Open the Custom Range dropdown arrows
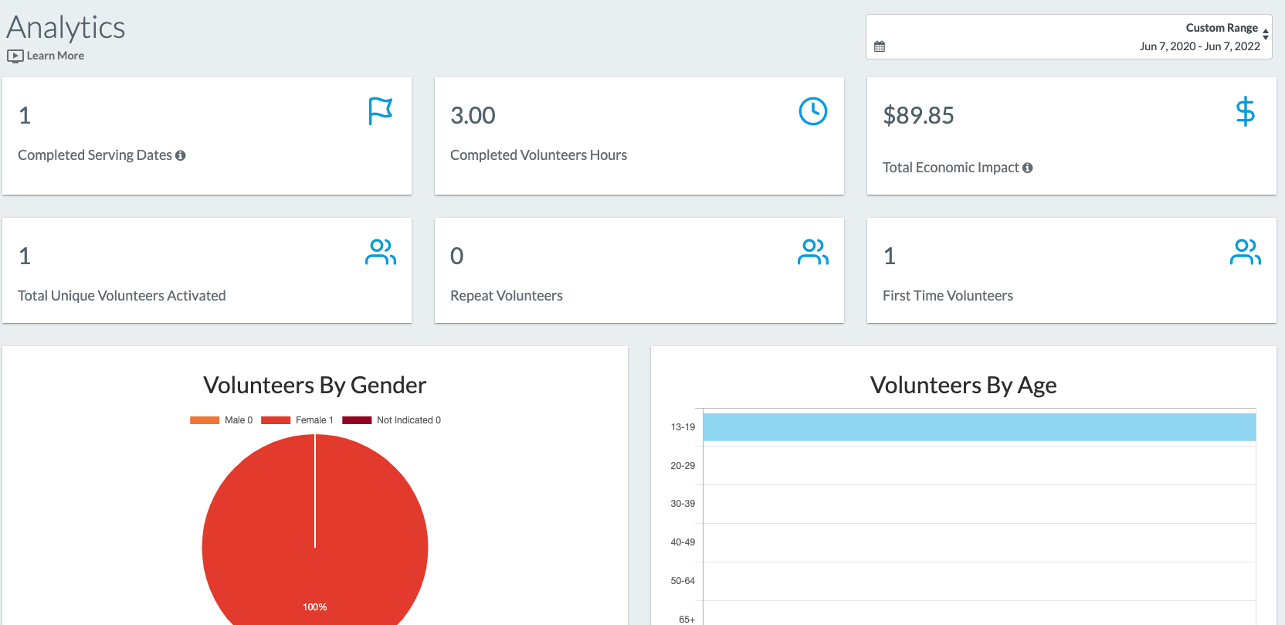The image size is (1285, 625). [1266, 34]
